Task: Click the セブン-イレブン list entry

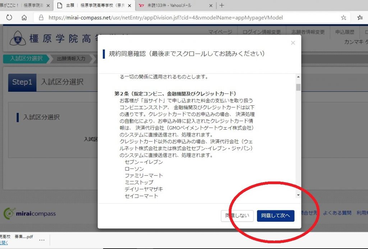Action: (x=144, y=162)
